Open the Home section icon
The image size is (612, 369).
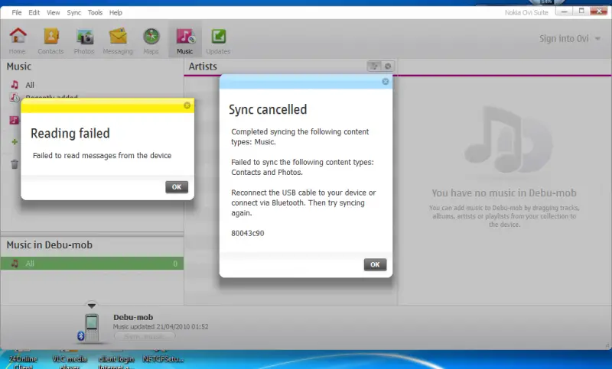[17, 37]
